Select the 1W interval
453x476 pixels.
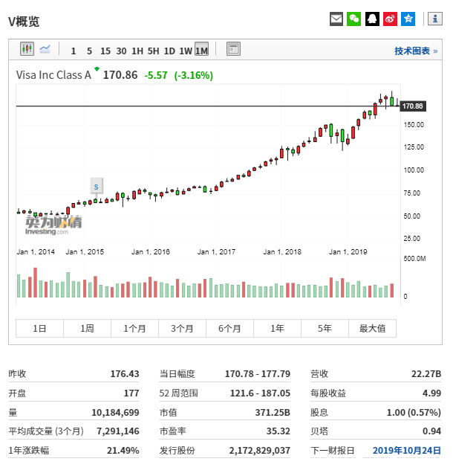tap(186, 51)
